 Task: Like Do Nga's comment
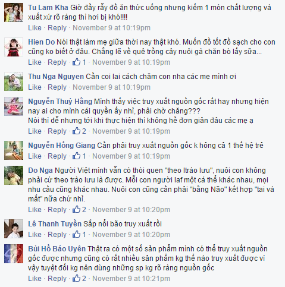[x=35, y=210]
